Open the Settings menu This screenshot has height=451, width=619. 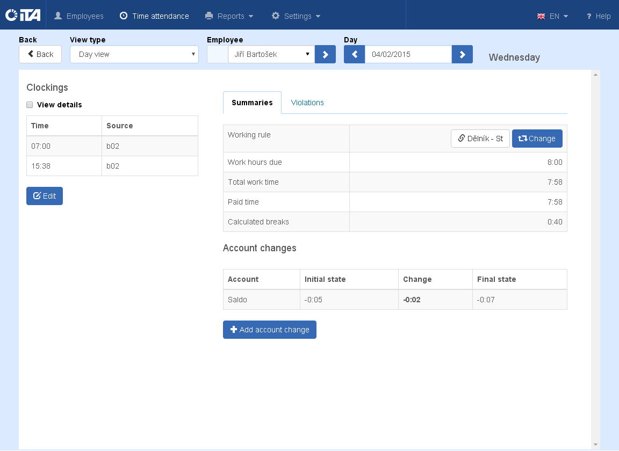[296, 16]
